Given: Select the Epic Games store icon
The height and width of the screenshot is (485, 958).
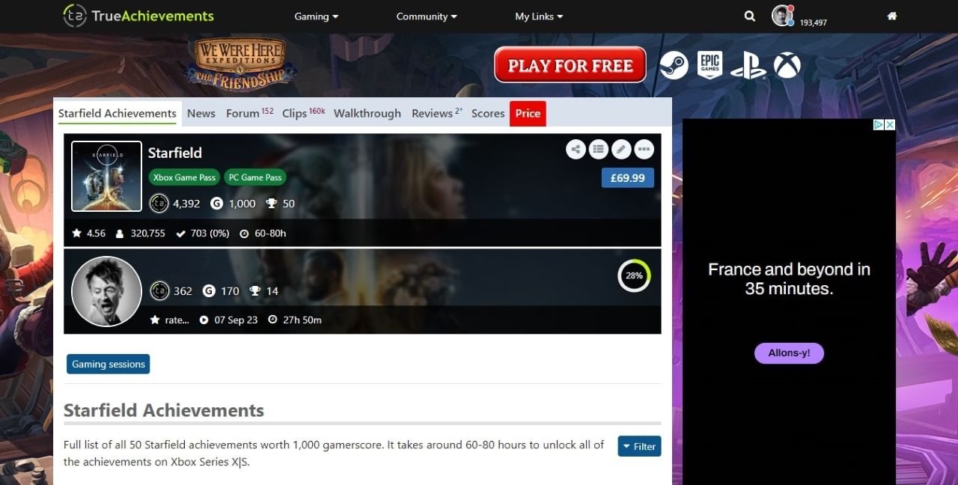Looking at the screenshot, I should point(710,65).
